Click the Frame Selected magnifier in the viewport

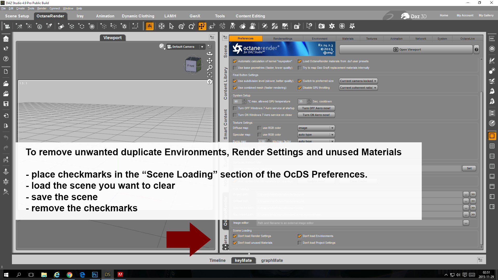point(210,68)
